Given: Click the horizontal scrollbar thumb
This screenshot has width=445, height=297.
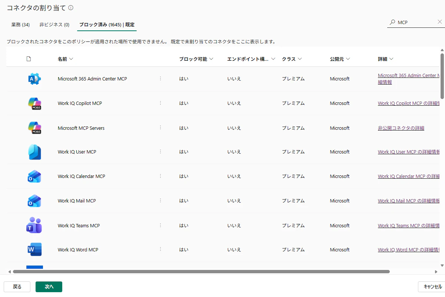Looking at the screenshot, I should click(x=201, y=271).
